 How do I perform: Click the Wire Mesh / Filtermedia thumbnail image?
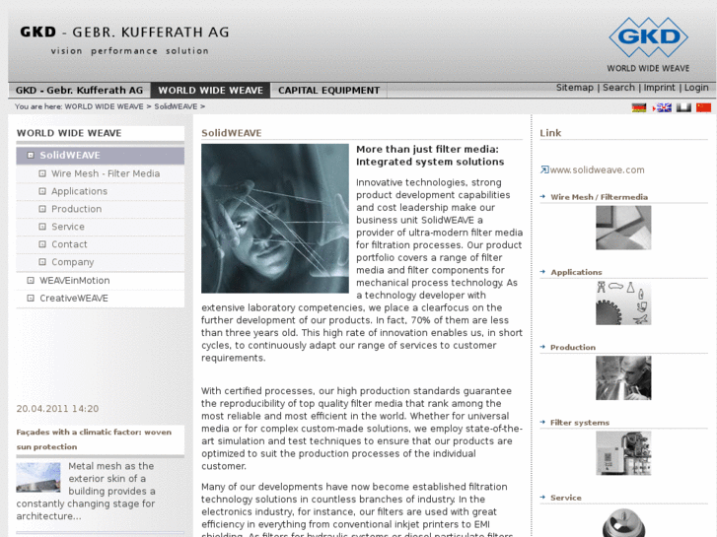[x=623, y=228]
